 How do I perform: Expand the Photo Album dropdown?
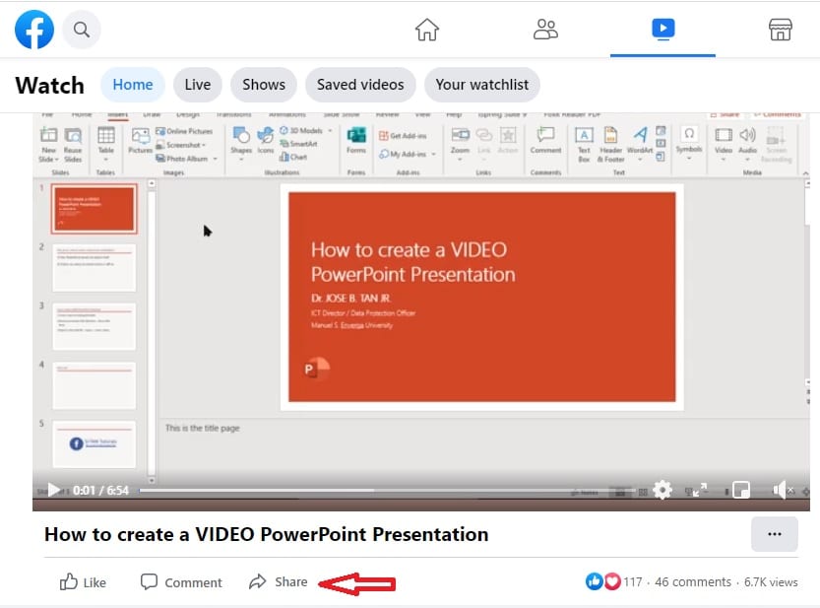pyautogui.click(x=215, y=159)
